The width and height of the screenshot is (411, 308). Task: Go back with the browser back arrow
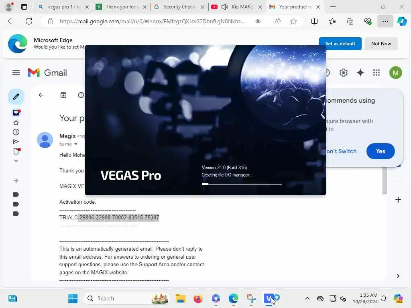11,21
